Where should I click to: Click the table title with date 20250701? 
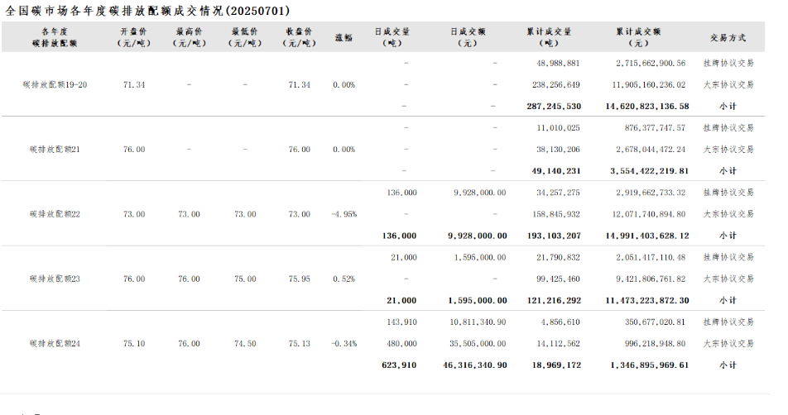[148, 10]
